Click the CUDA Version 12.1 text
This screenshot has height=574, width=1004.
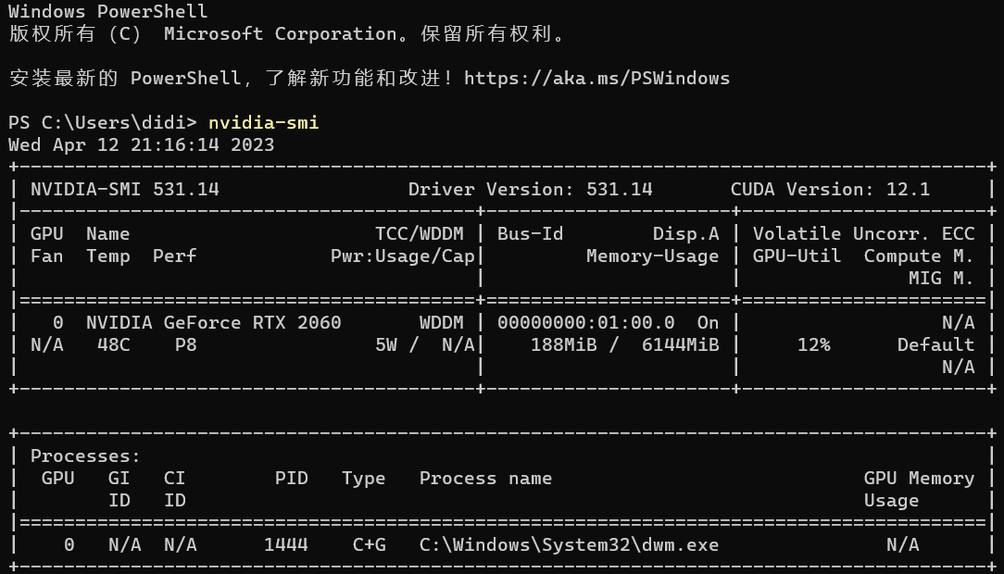(830, 189)
